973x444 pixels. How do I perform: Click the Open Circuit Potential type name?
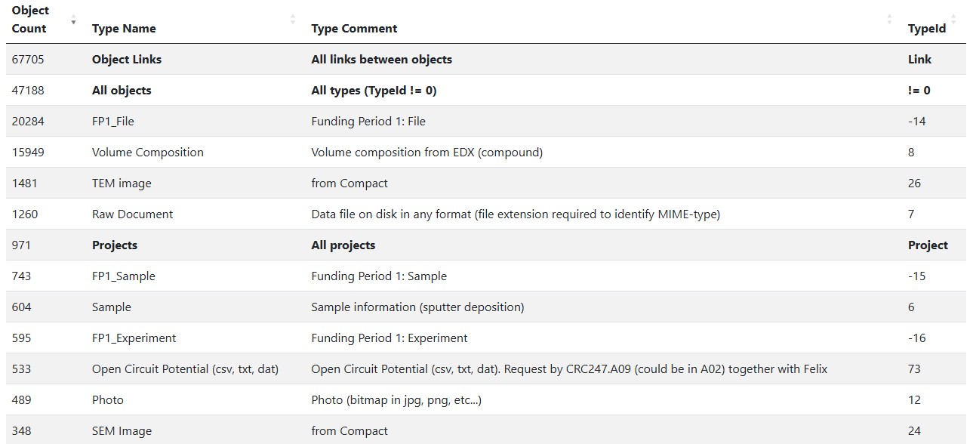tap(185, 369)
